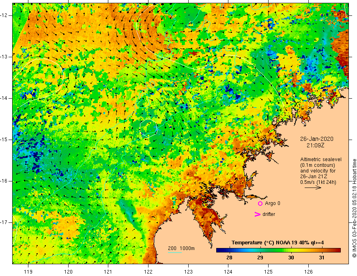Viewport: 357px width, 276px height.
Task: Click the latitude axis label -12
Action: pos(4,15)
